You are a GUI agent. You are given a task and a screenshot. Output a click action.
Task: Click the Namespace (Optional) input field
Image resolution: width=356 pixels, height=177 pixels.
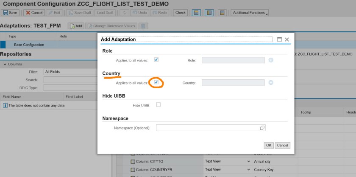pyautogui.click(x=211, y=128)
